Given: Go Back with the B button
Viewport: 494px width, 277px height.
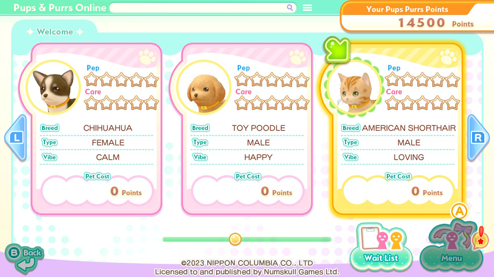Looking at the screenshot, I should pos(25,257).
